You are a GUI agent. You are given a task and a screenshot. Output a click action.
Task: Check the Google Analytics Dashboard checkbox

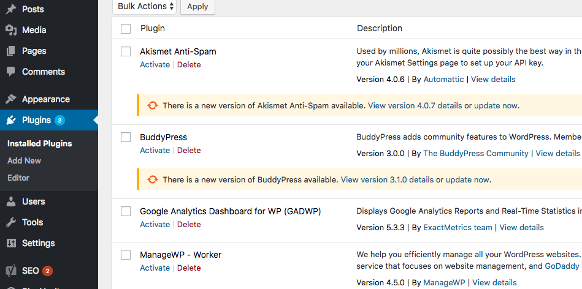[x=126, y=211]
